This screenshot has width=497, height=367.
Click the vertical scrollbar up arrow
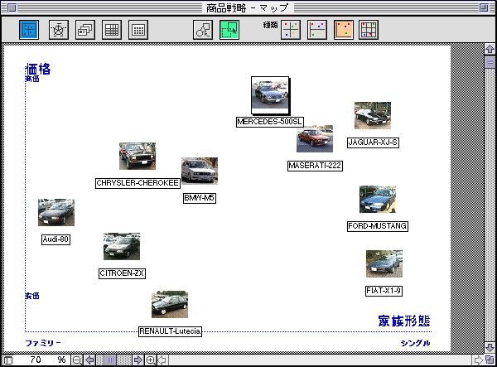tap(490, 49)
